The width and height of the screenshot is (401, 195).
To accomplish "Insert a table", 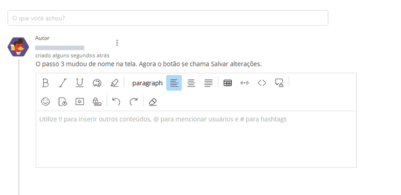I will point(227,83).
